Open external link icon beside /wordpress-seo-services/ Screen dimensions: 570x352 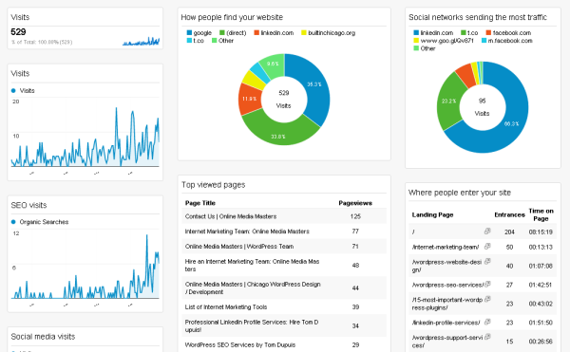[487, 284]
